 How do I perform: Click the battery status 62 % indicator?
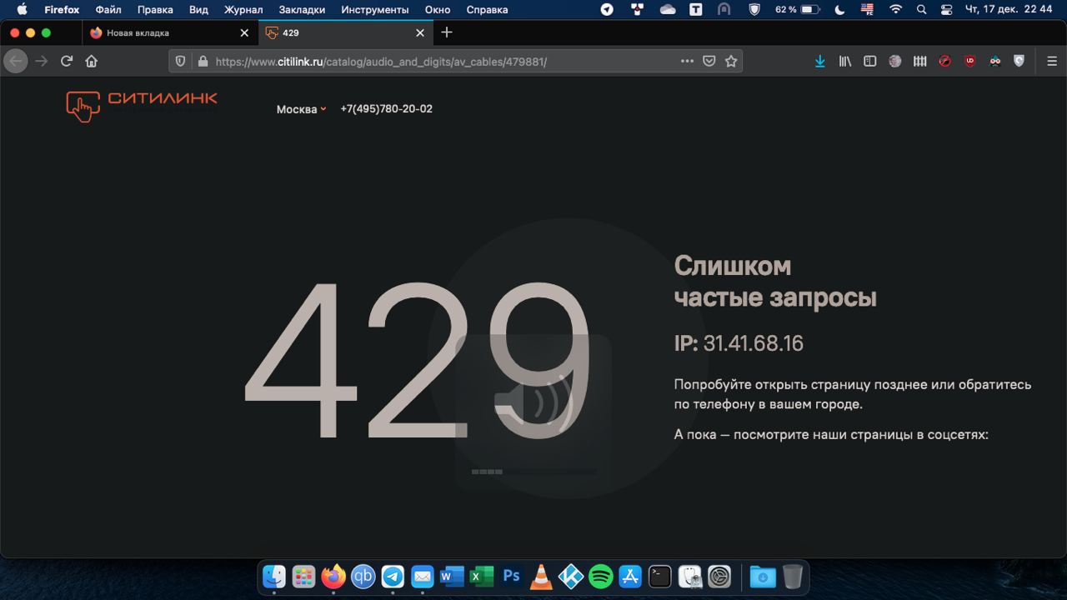pos(797,10)
